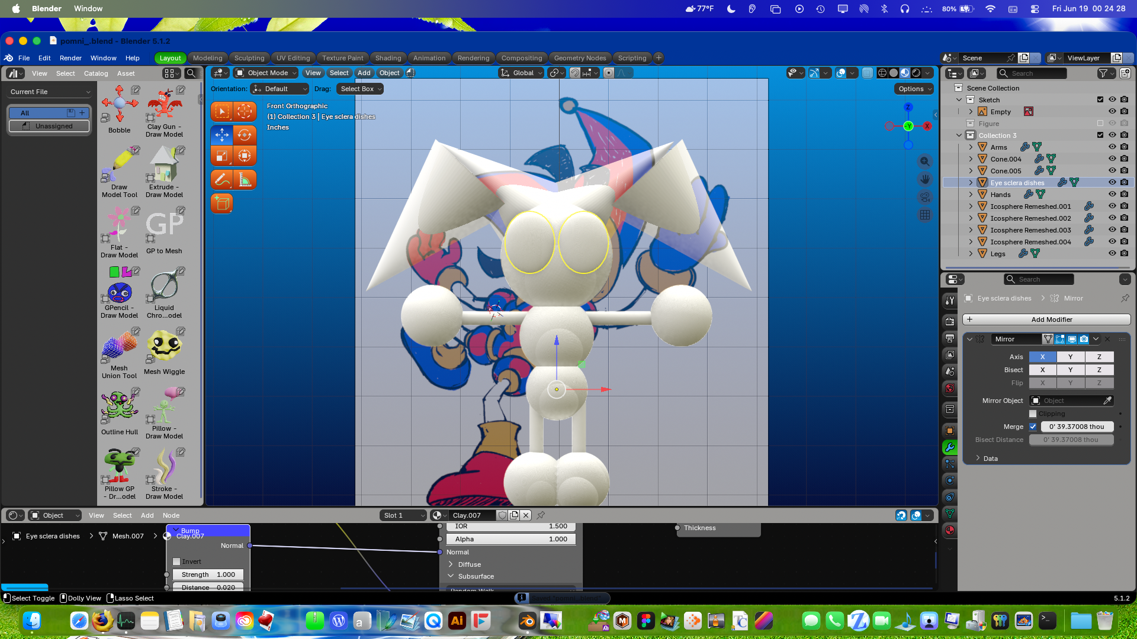Enable Mirror Axis Y toggle
1137x639 pixels.
tap(1071, 357)
